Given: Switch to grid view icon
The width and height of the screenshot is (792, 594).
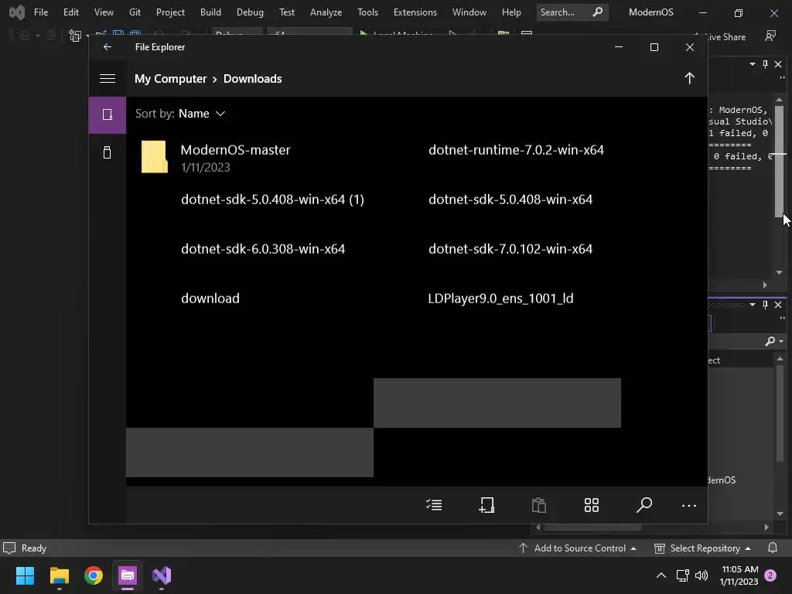Looking at the screenshot, I should (592, 504).
